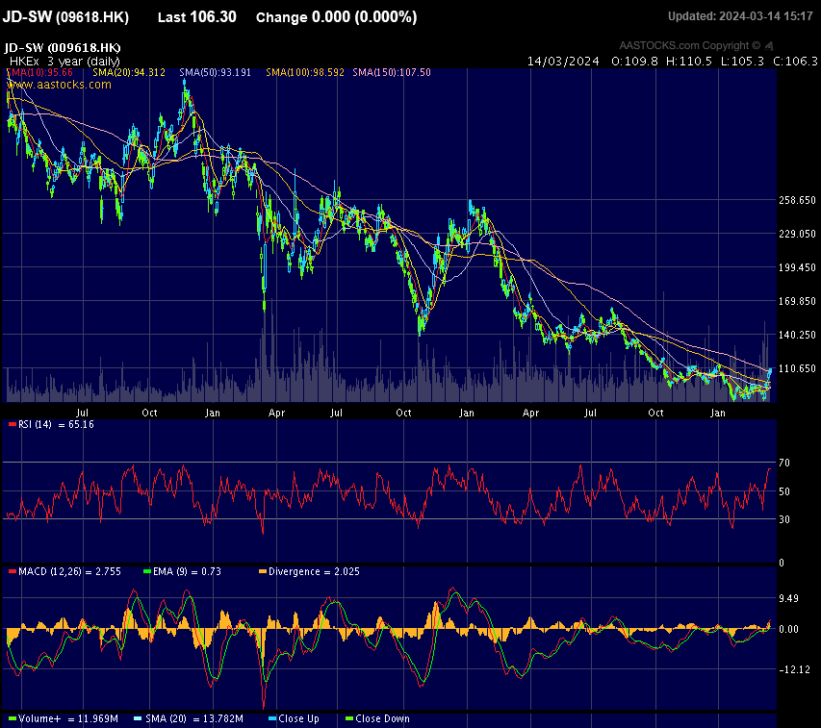This screenshot has width=821, height=728.
Task: Click the HKEx 3 year (daily) label
Action: point(64,61)
